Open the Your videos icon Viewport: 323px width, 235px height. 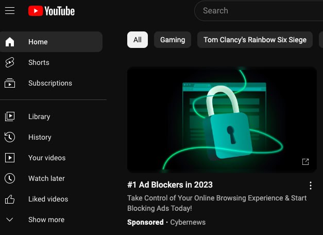(x=10, y=158)
